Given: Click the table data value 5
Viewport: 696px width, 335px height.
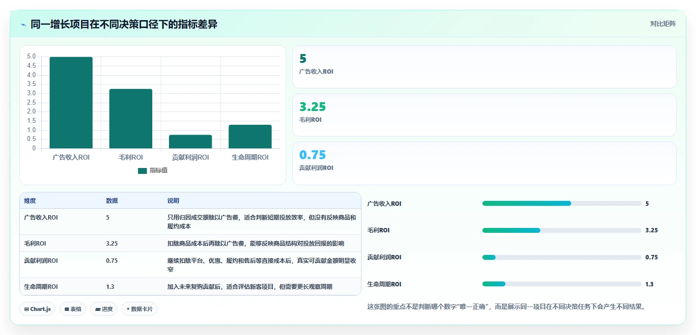Looking at the screenshot, I should (x=108, y=217).
